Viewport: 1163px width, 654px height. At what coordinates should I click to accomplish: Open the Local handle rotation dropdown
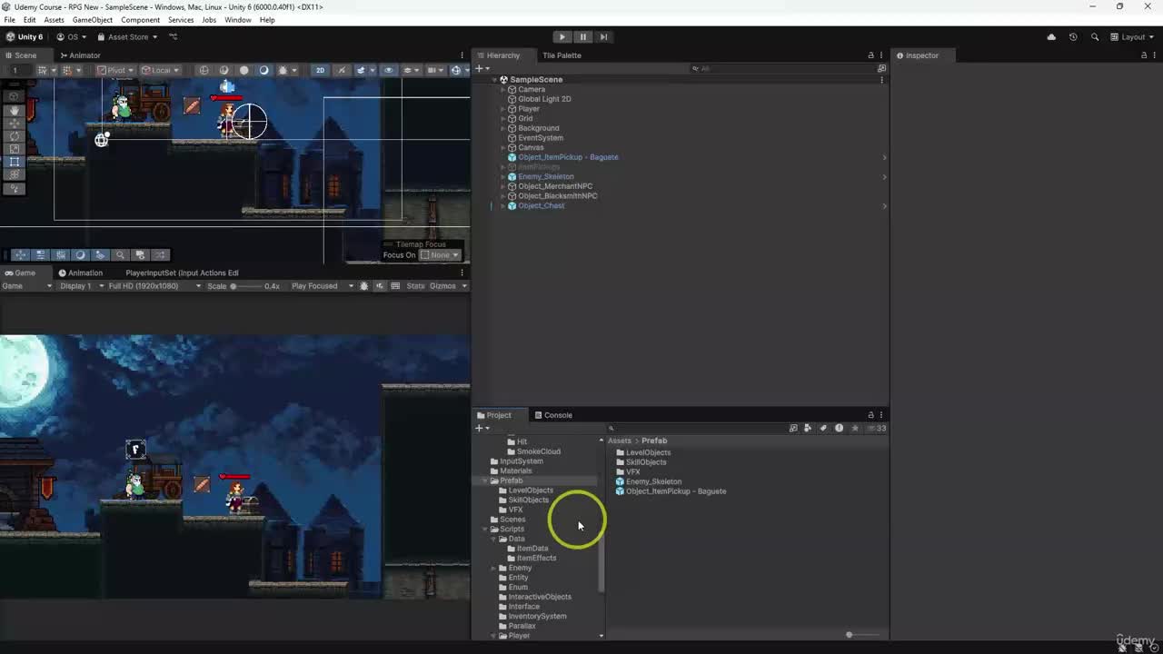click(159, 70)
